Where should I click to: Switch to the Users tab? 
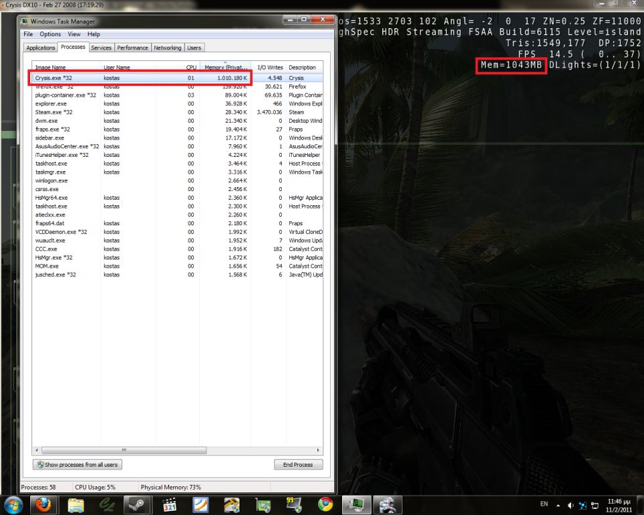click(x=194, y=48)
